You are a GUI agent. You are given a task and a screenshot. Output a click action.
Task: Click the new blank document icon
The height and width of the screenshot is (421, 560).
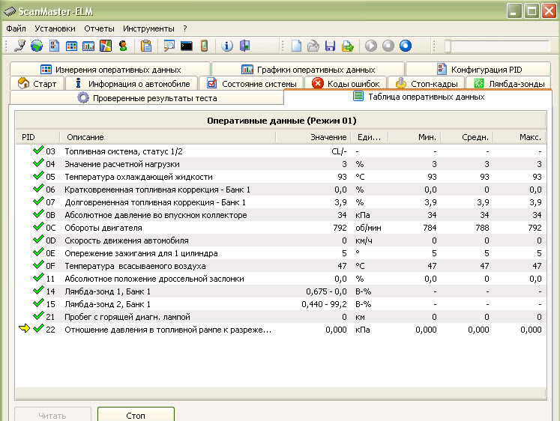coord(297,46)
